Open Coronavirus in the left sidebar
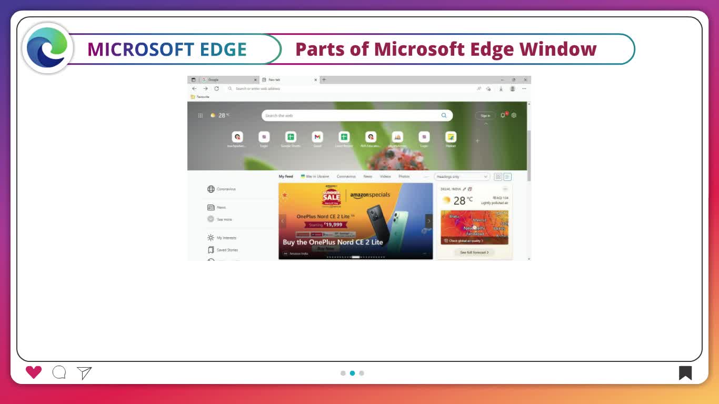This screenshot has width=719, height=404. point(222,189)
